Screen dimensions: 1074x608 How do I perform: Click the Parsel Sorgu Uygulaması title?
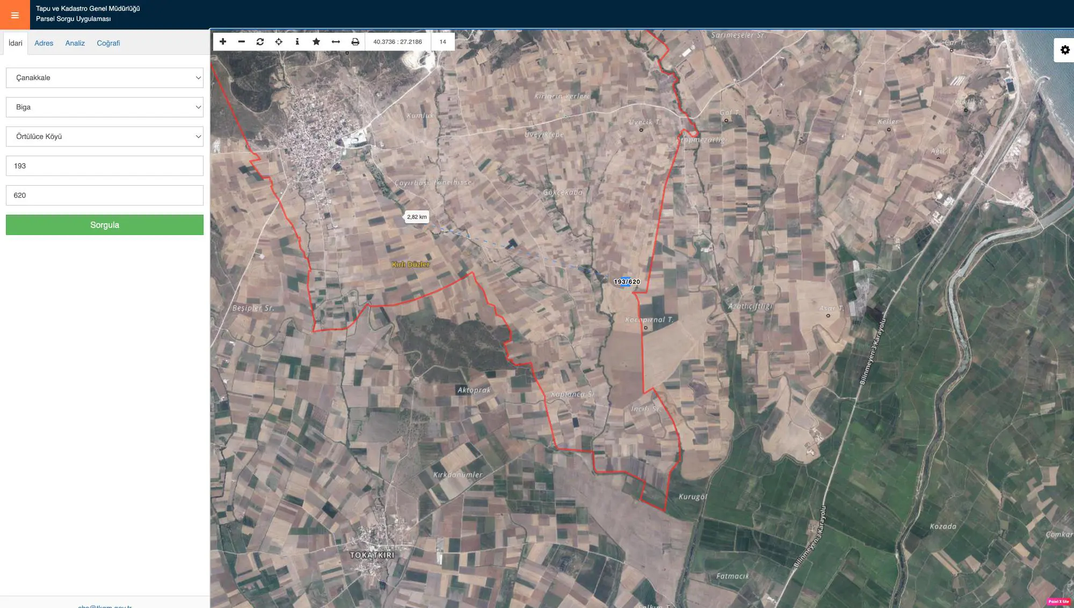pos(74,19)
